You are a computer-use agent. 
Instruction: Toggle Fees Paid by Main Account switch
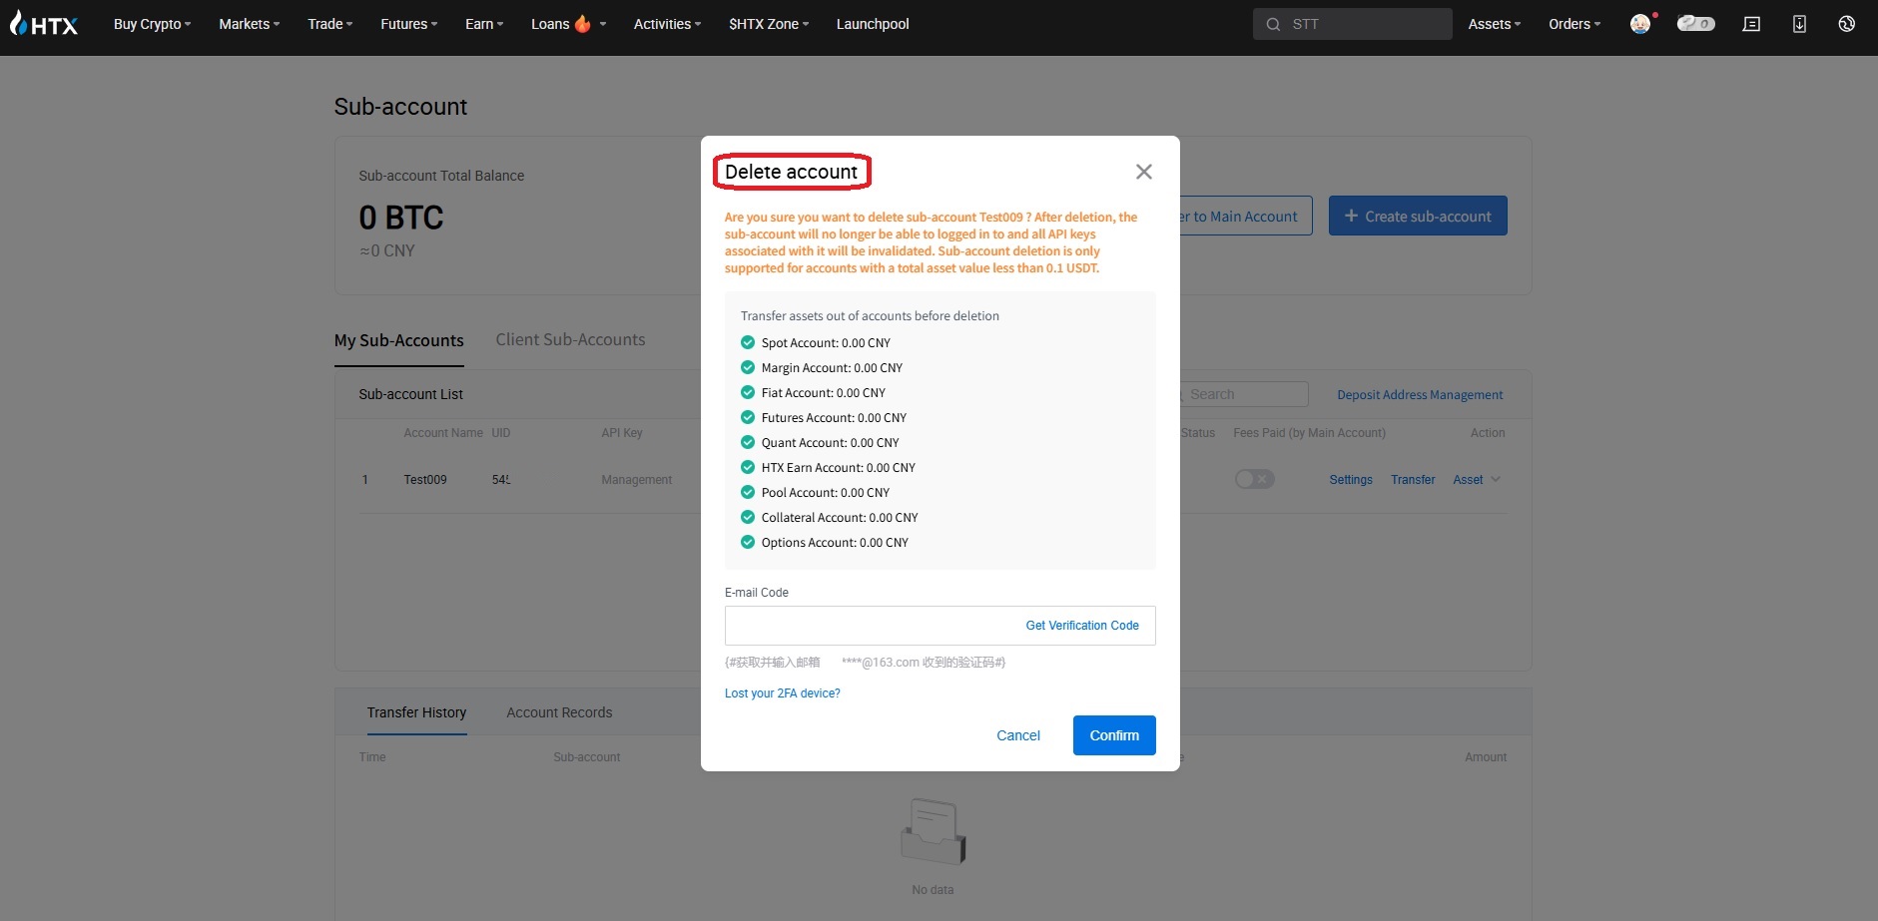point(1254,479)
